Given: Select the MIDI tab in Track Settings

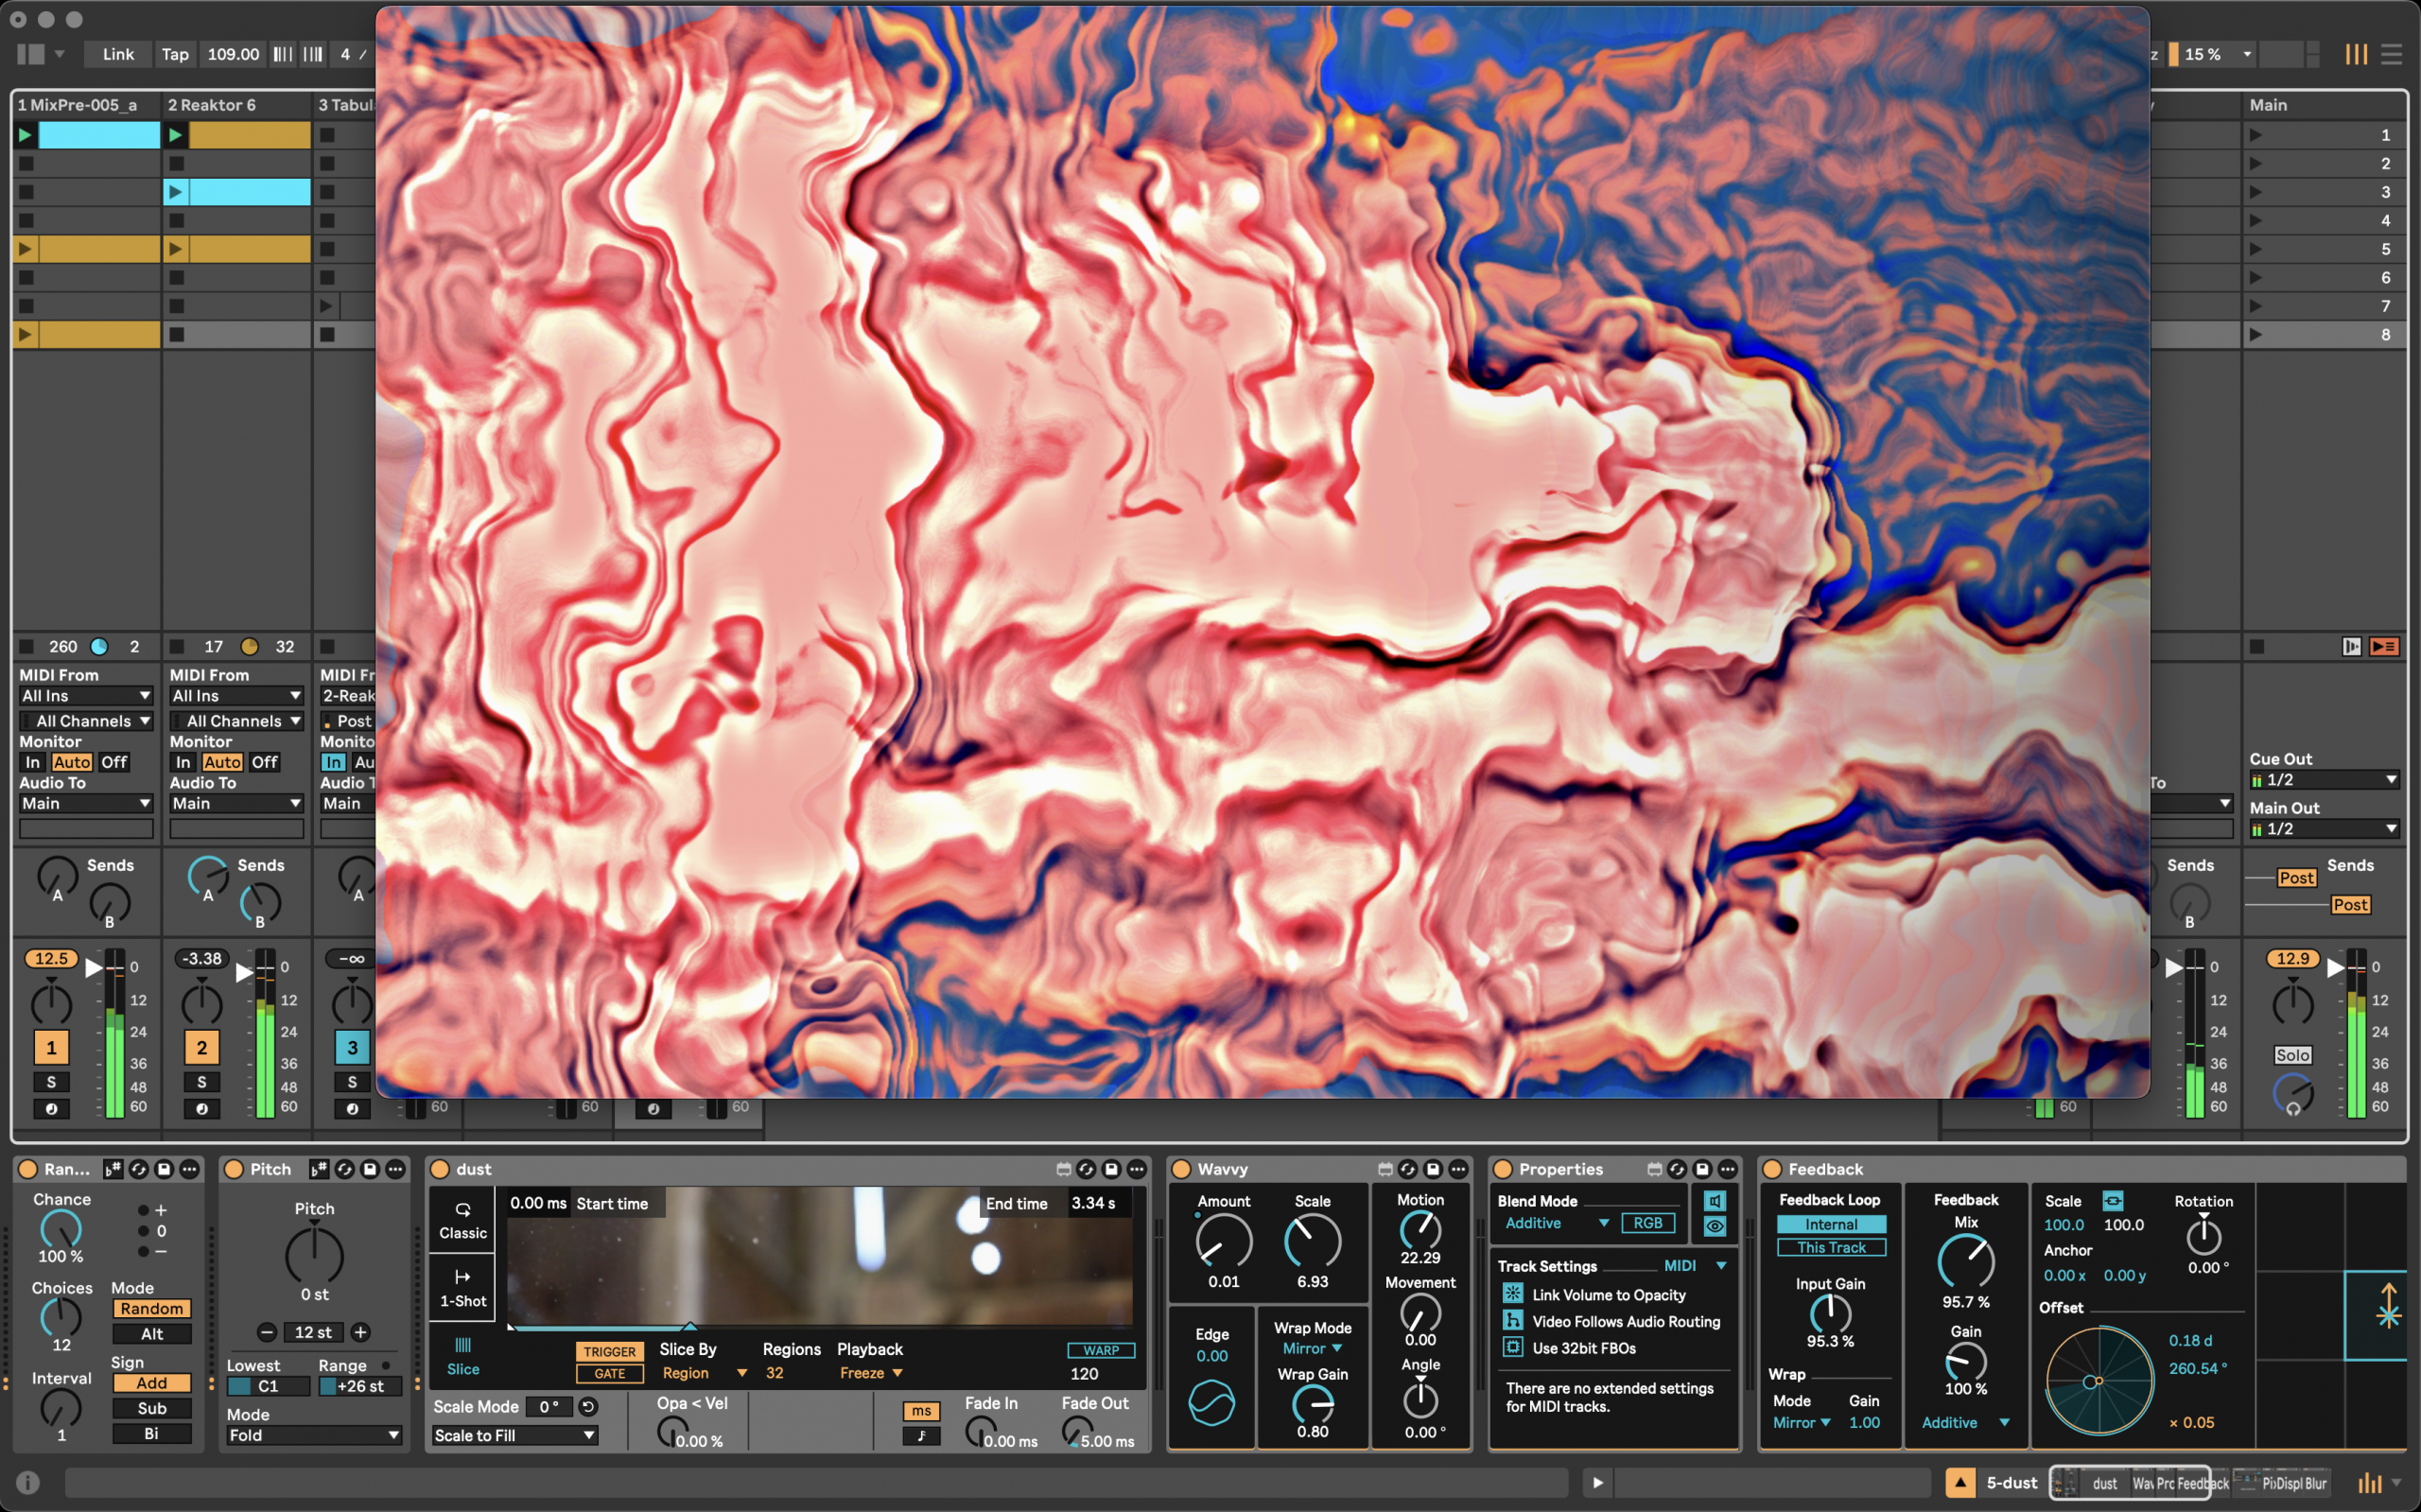Looking at the screenshot, I should tap(1680, 1266).
